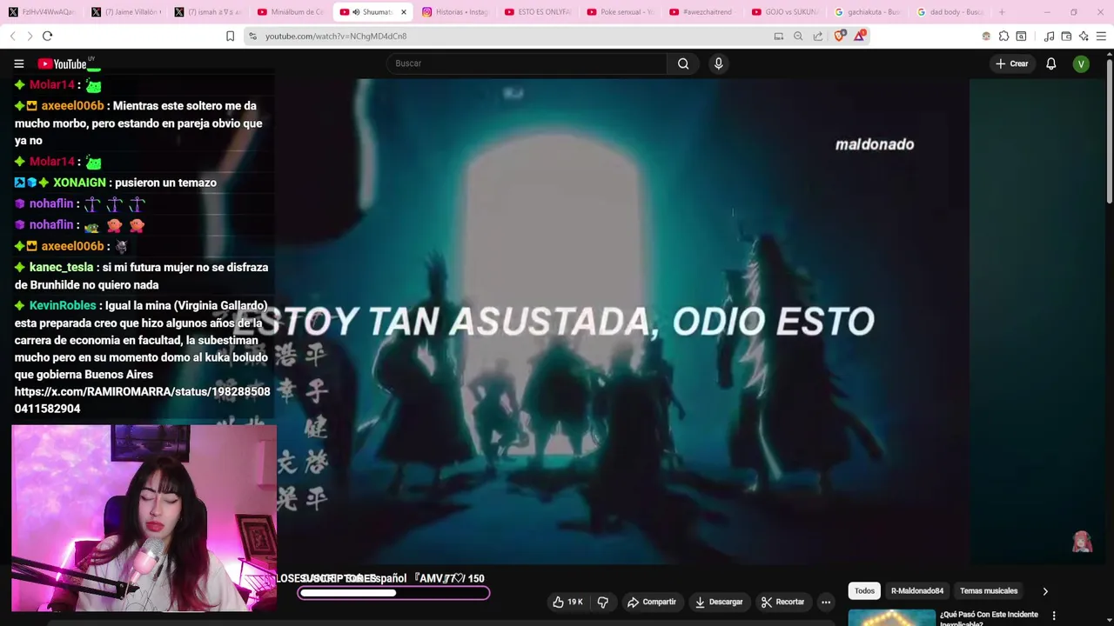Viewport: 1114px width, 626px height.
Task: Switch to the Poke sensual tab
Action: click(x=621, y=12)
